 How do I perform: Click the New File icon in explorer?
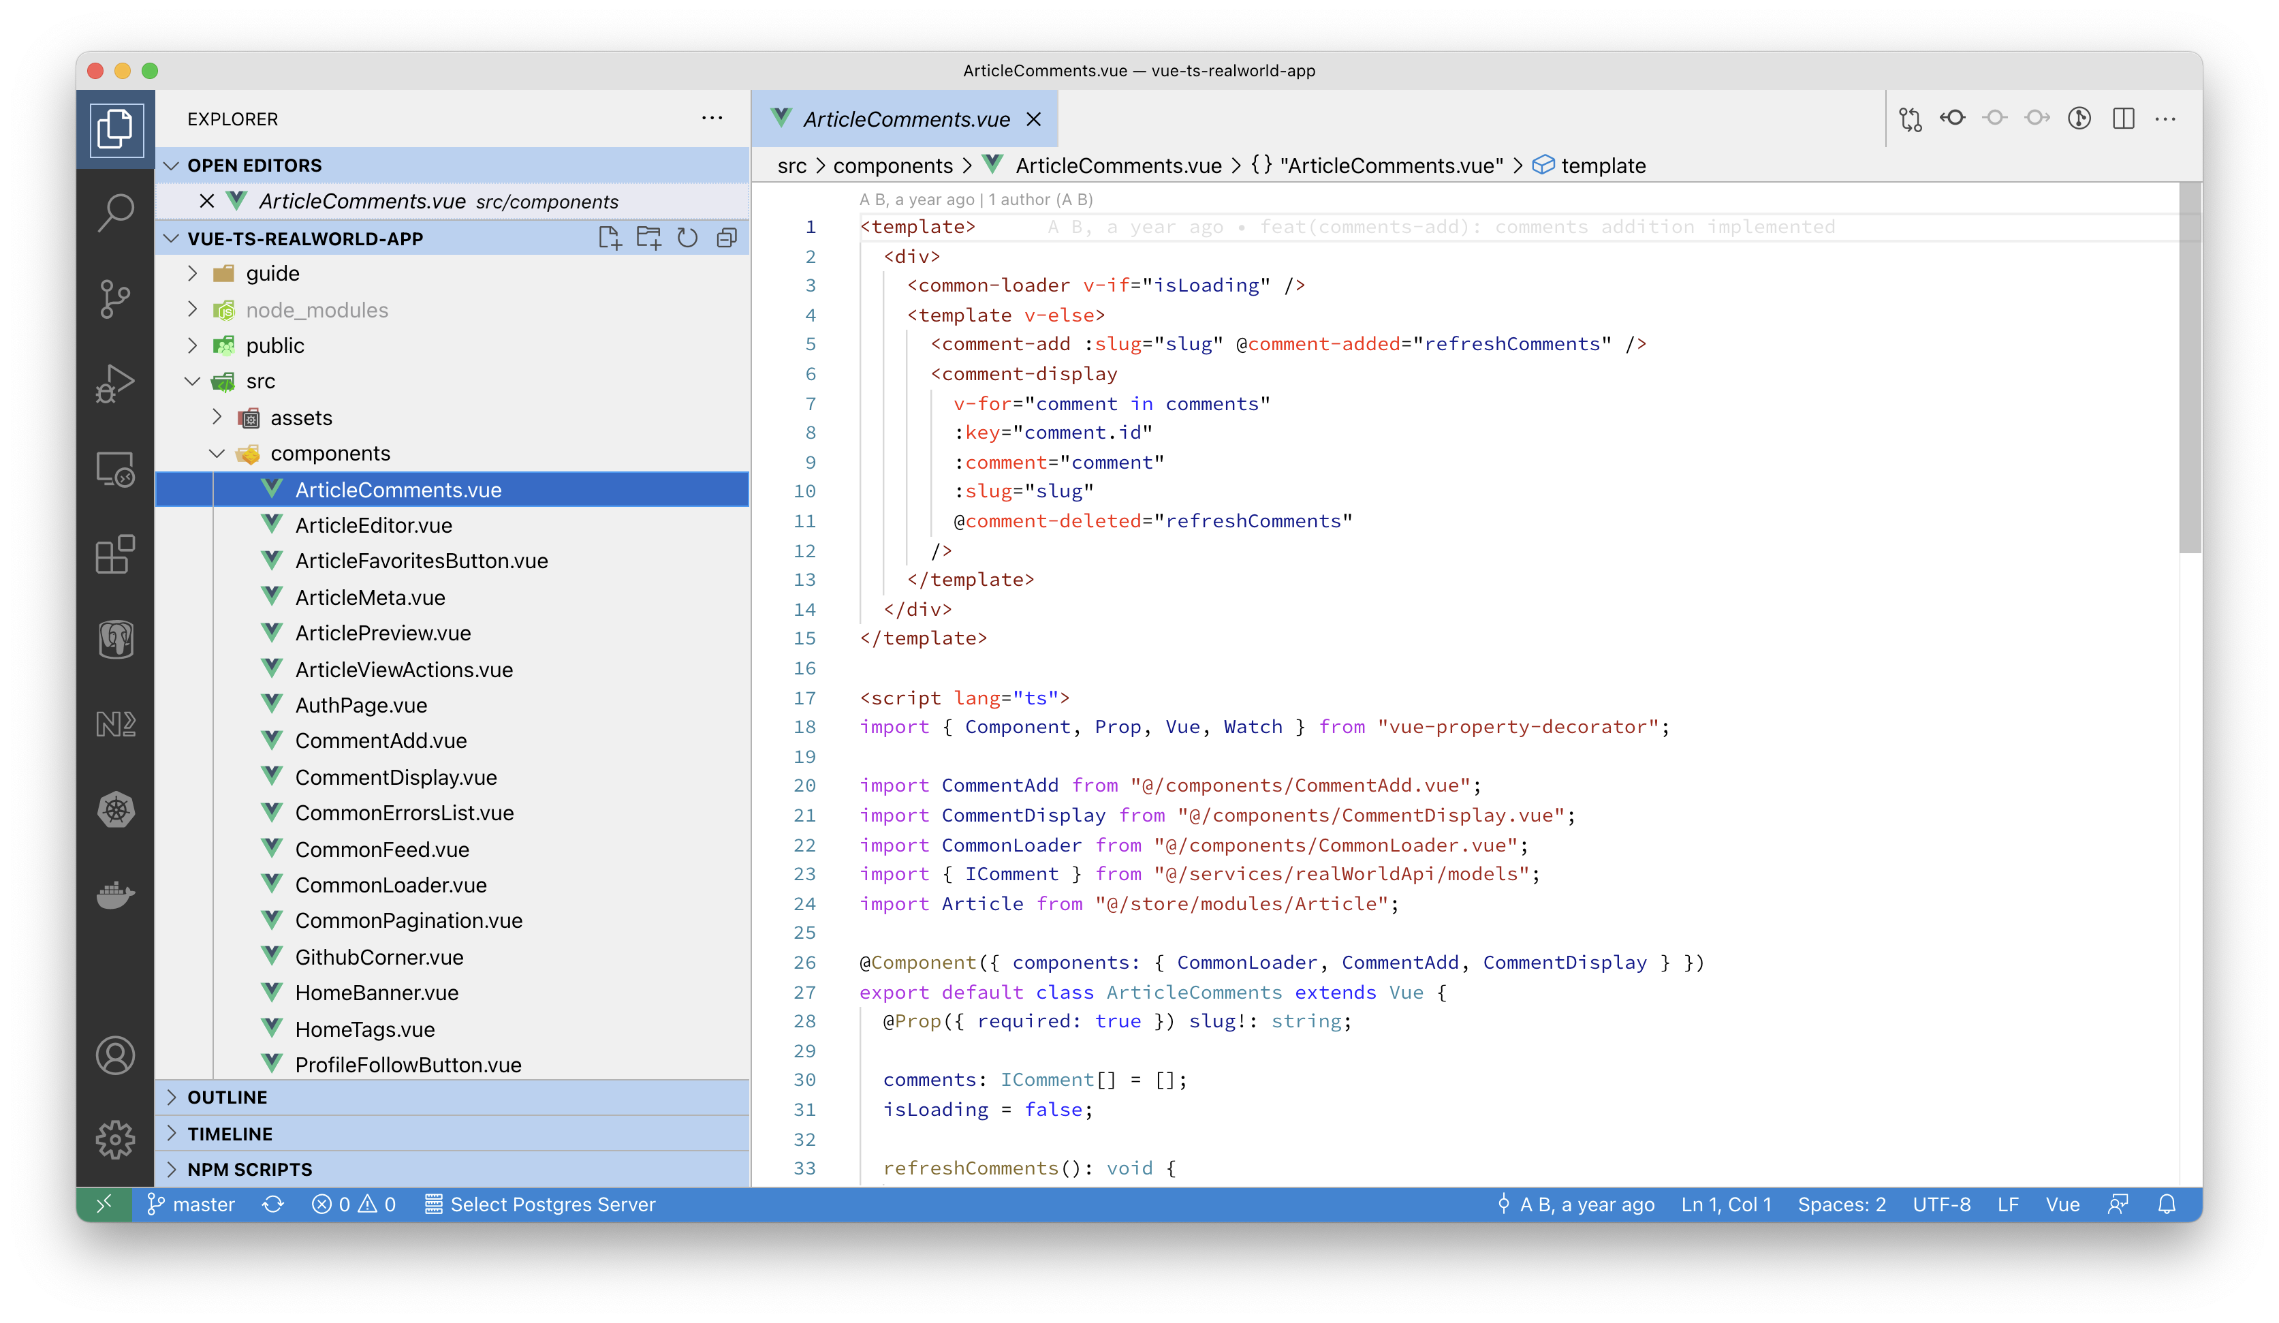pyautogui.click(x=610, y=238)
